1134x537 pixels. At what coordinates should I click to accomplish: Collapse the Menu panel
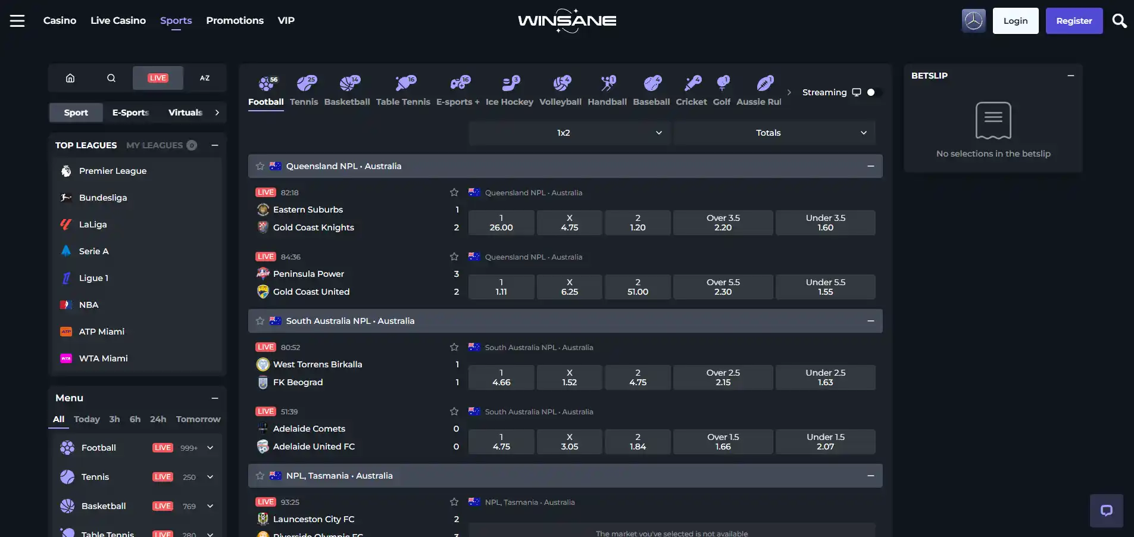tap(215, 398)
